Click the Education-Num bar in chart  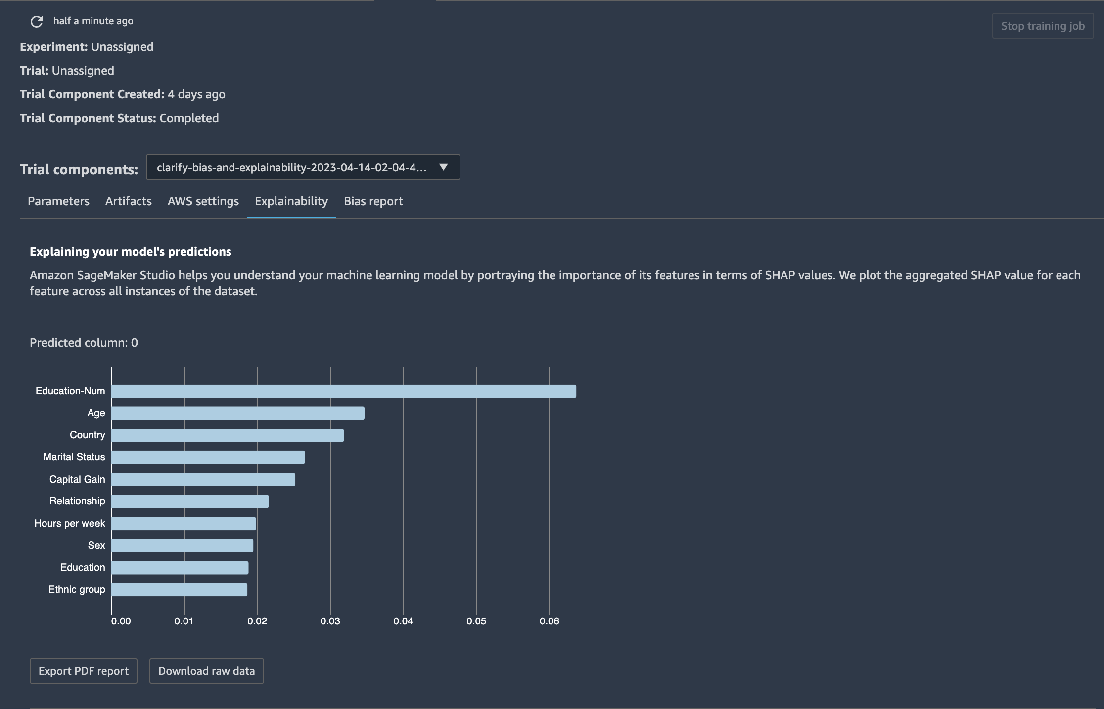click(x=344, y=391)
